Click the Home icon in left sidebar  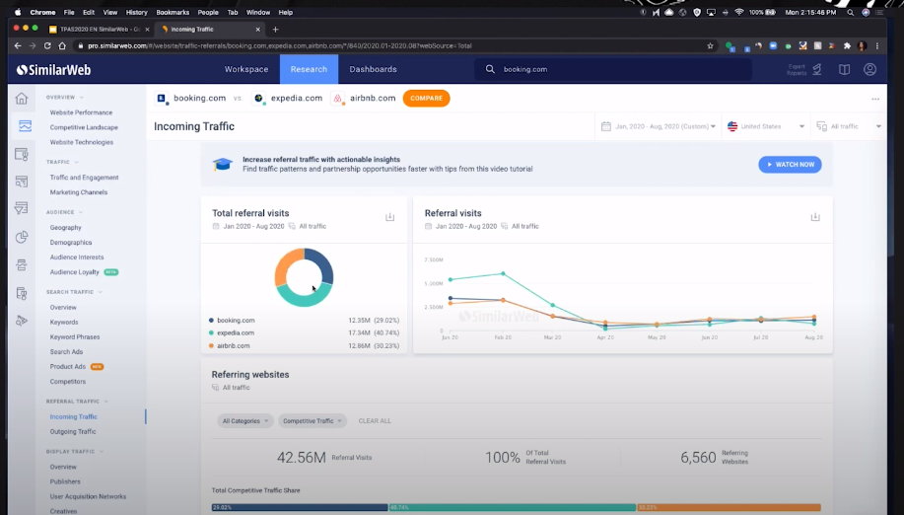[x=22, y=99]
